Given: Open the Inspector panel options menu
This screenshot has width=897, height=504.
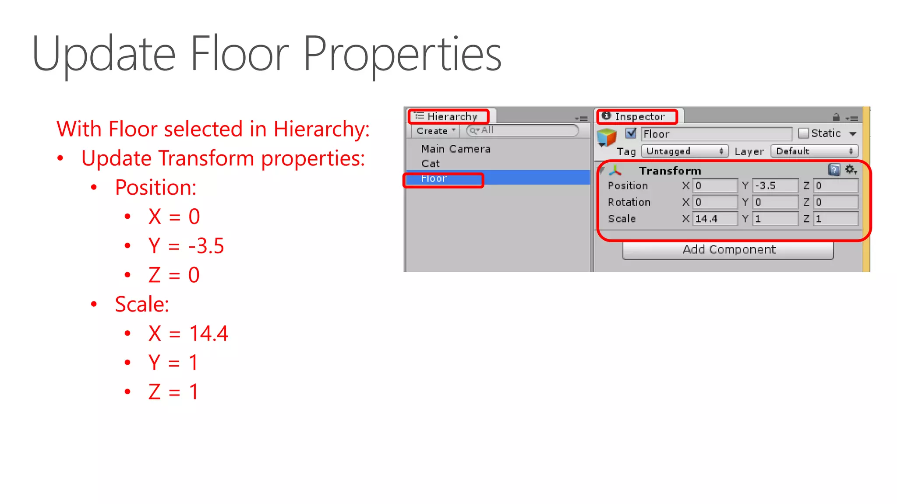Looking at the screenshot, I should pyautogui.click(x=852, y=119).
